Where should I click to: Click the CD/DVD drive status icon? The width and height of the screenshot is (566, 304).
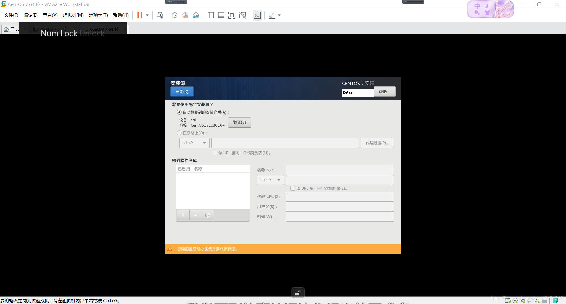coord(515,300)
